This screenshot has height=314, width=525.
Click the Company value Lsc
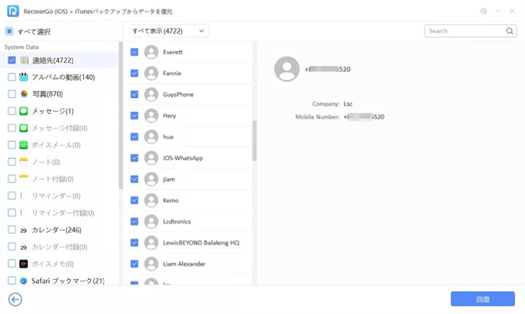[348, 104]
